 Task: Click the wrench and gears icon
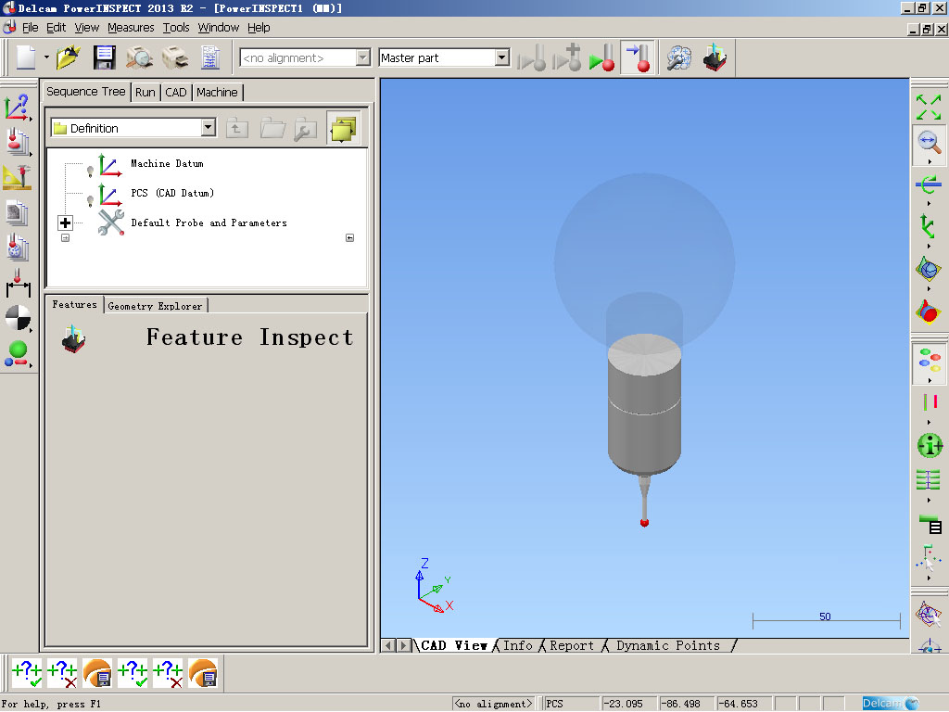(679, 58)
